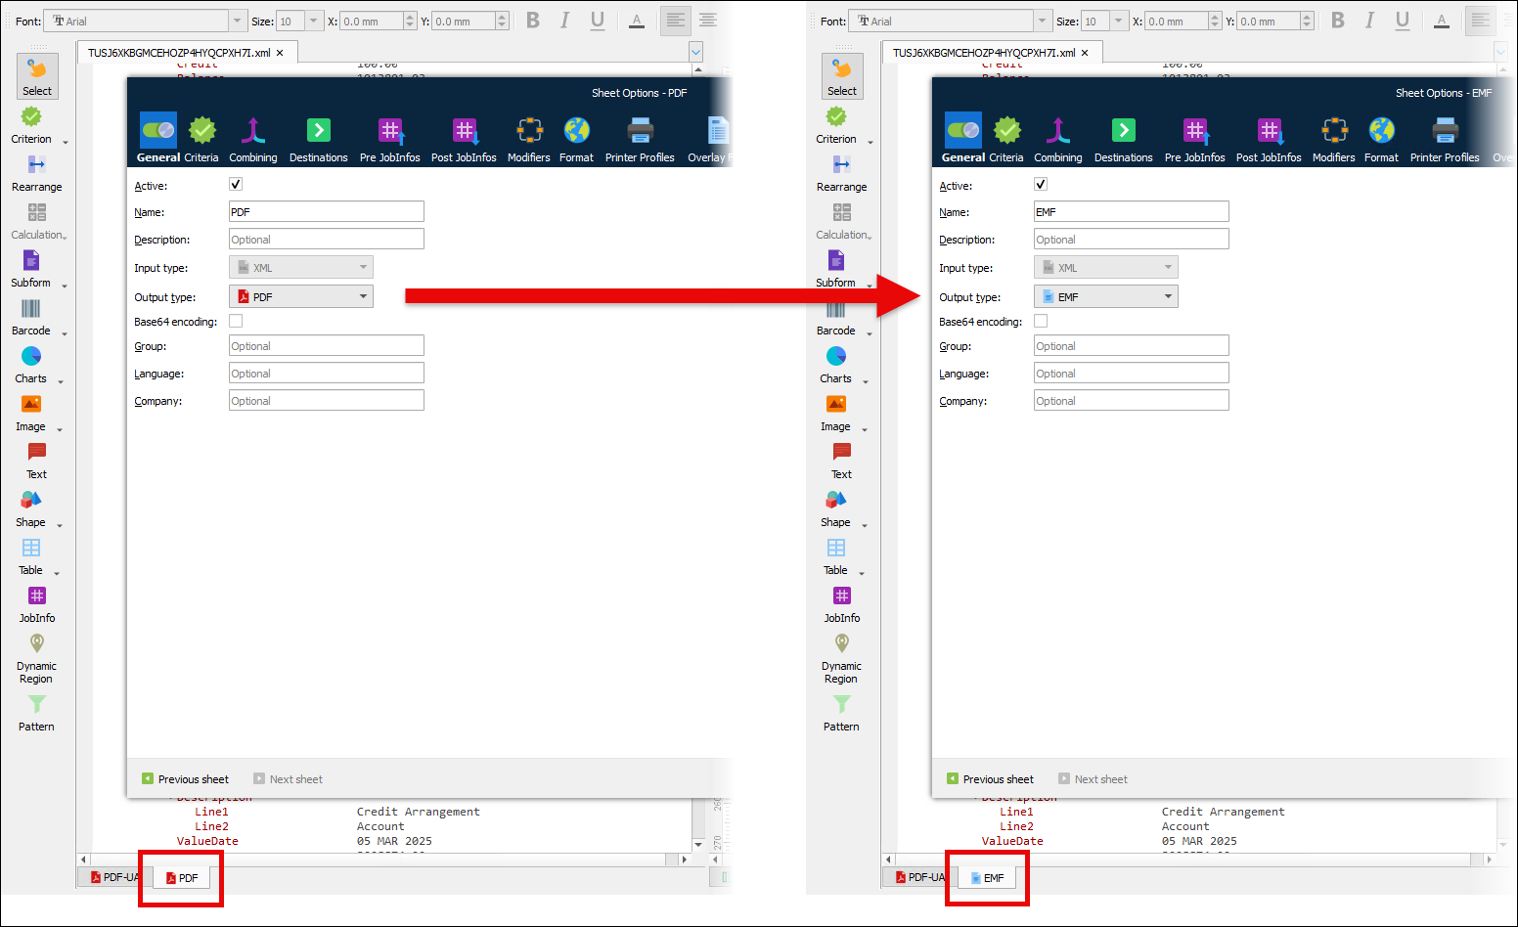The image size is (1518, 927).
Task: Choose Pattern tool in right window sidebar
Action: 841,713
